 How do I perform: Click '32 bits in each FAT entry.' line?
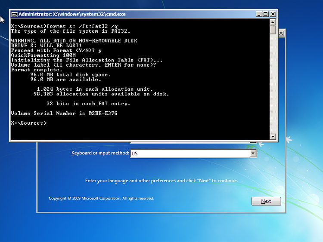[x=88, y=104]
